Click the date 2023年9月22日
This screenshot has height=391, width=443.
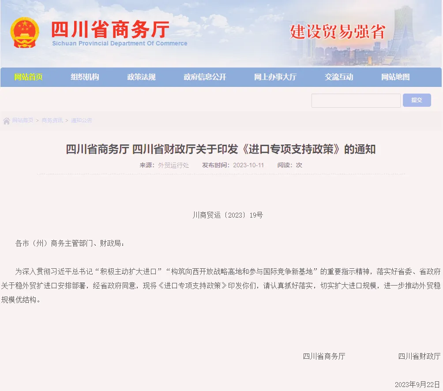tap(417, 384)
